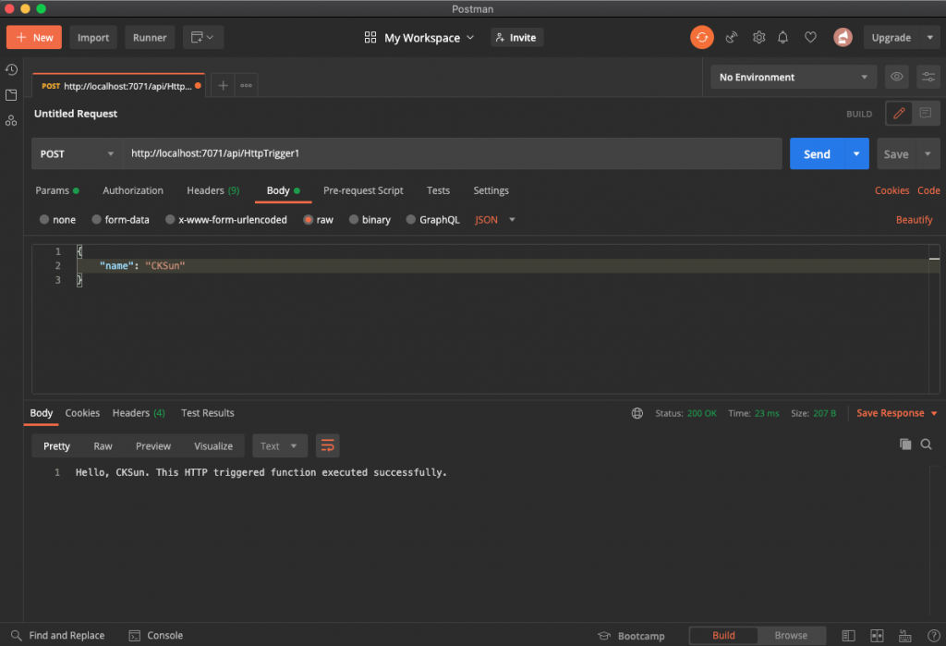Click the Beautify link
The height and width of the screenshot is (646, 946).
(914, 220)
